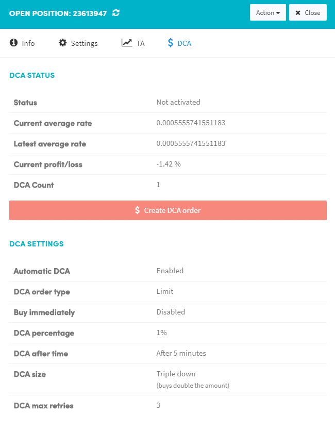This screenshot has width=335, height=448.
Task: Click the Settings gear icon
Action: [x=62, y=43]
